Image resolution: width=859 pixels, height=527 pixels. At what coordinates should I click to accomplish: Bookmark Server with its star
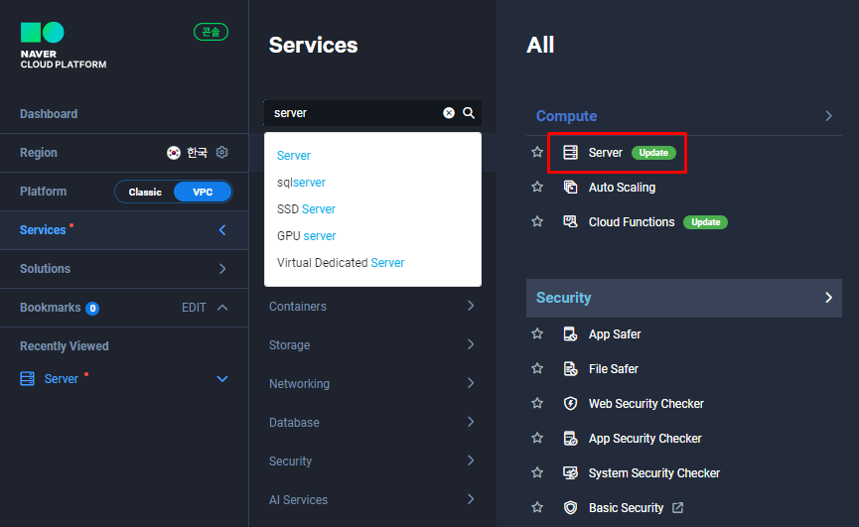tap(537, 152)
